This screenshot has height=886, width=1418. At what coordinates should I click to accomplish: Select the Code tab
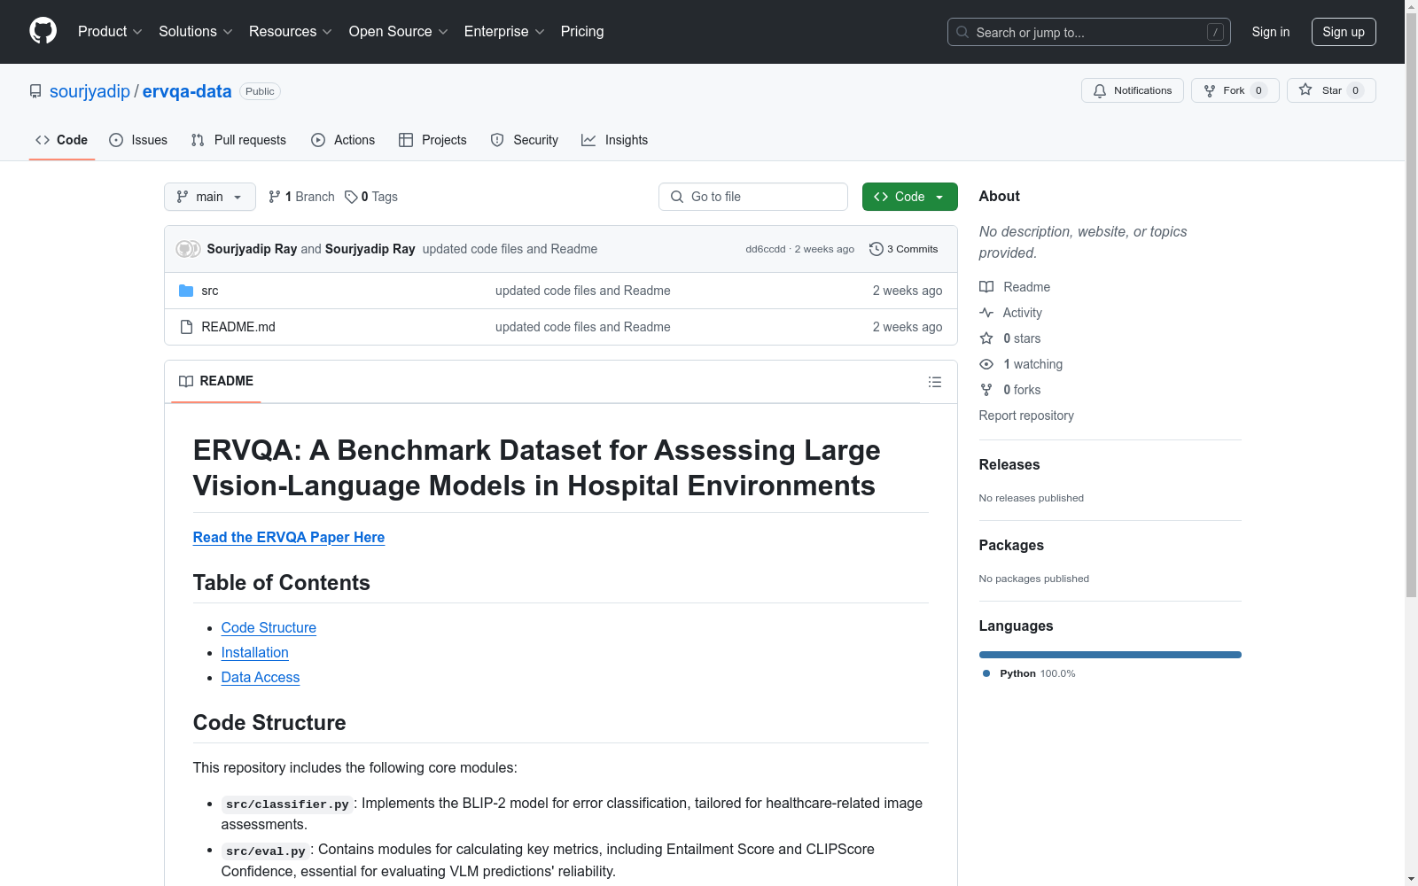point(62,140)
